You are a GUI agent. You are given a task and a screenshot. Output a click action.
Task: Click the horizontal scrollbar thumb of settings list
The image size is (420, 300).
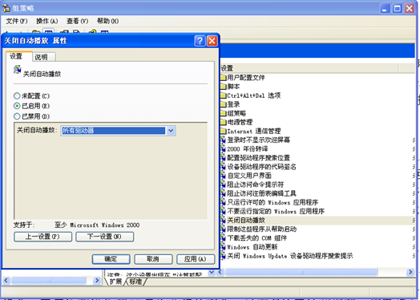click(x=301, y=272)
